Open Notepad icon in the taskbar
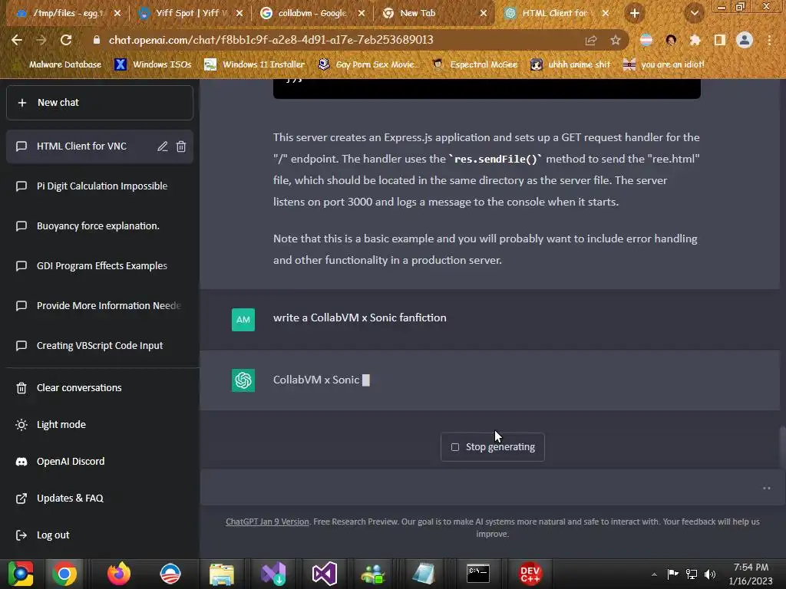 (424, 574)
